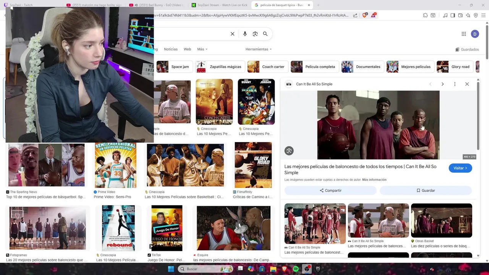489x275 pixels.
Task: Open File Explorer from the taskbar
Action: pyautogui.click(x=273, y=269)
